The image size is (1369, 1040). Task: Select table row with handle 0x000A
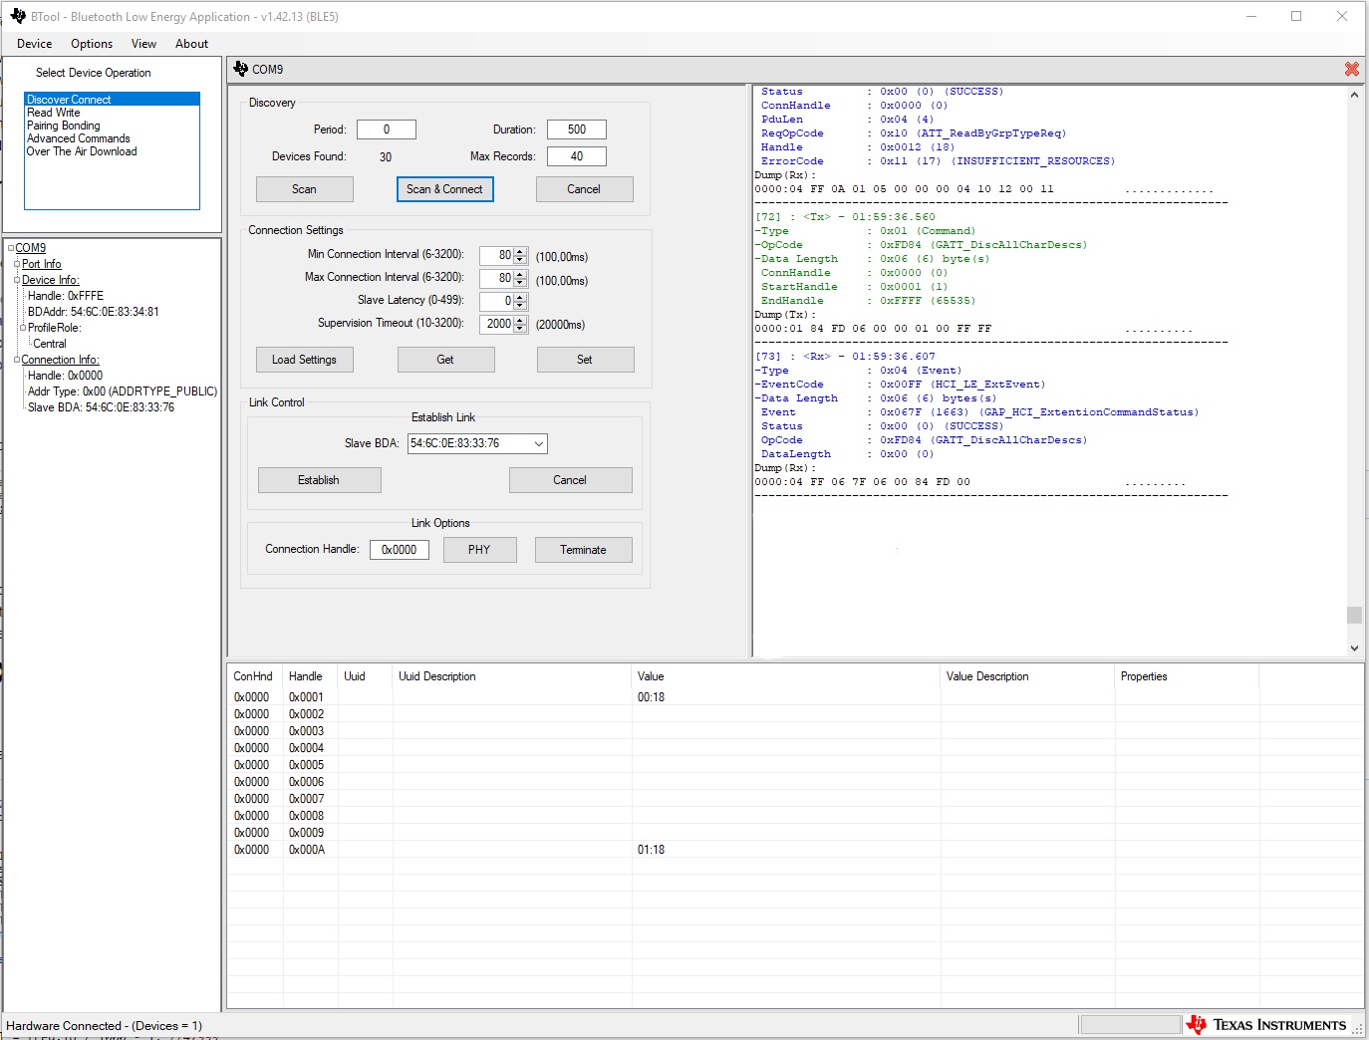click(x=795, y=850)
